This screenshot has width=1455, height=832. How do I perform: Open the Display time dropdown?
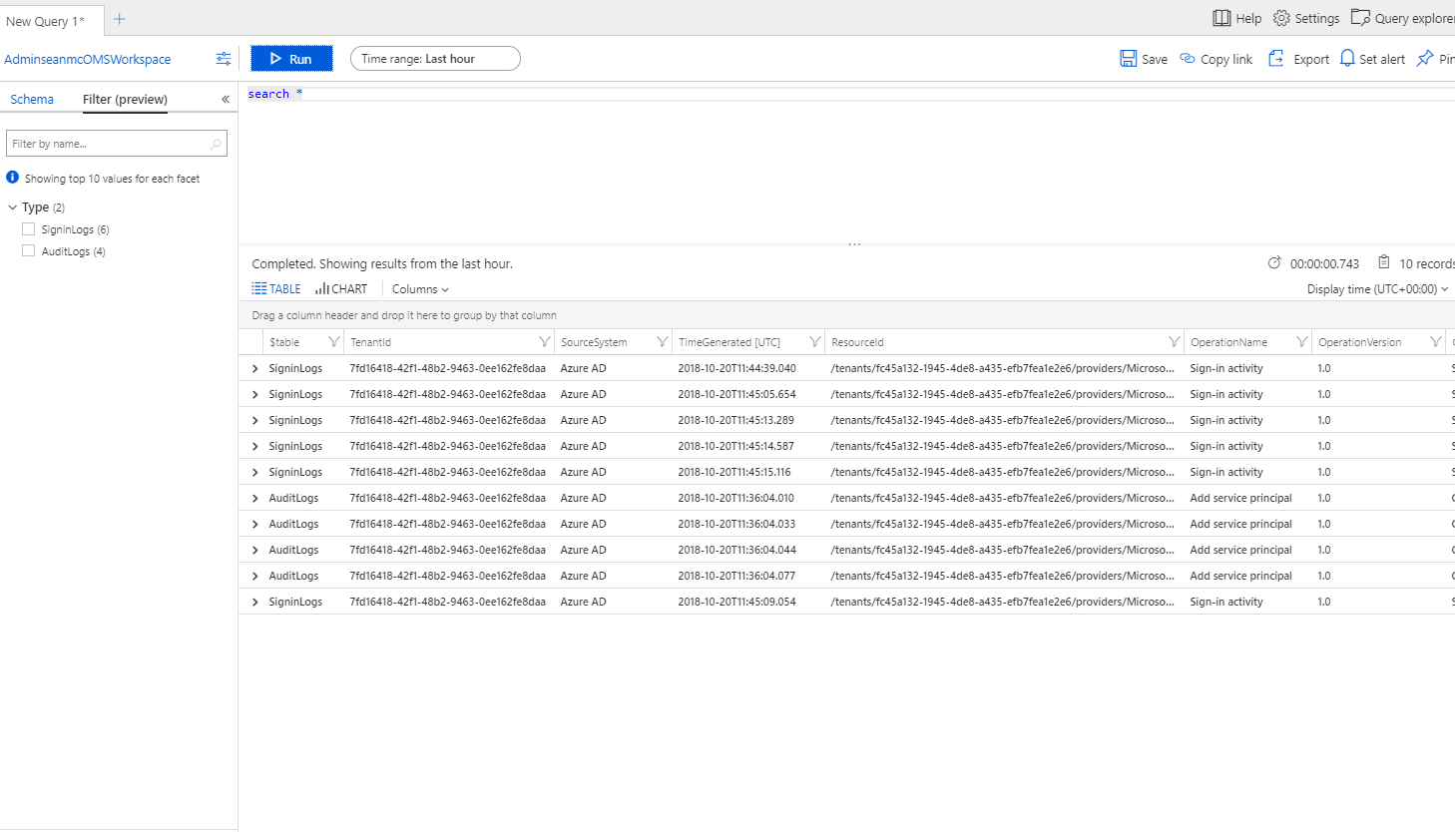pos(1378,288)
